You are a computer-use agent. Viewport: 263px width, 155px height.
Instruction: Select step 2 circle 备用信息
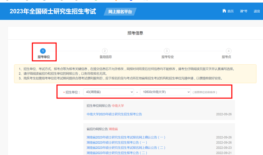click(x=105, y=51)
